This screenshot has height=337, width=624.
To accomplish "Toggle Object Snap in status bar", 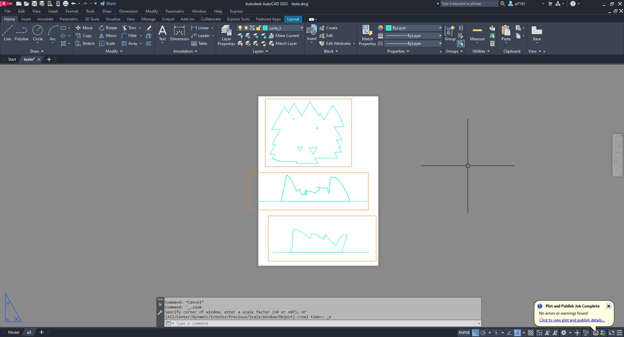I will 517,333.
